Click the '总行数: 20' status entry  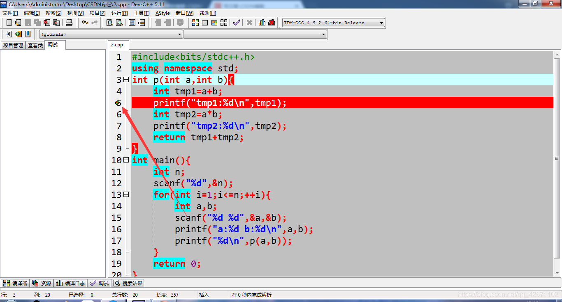pyautogui.click(x=125, y=295)
